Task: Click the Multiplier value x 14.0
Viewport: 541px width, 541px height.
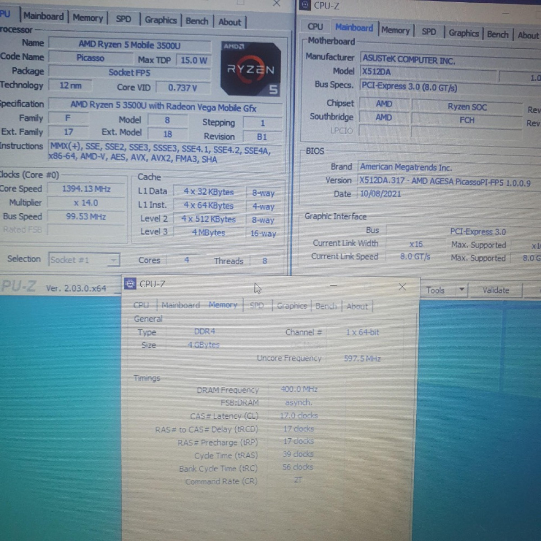Action: click(86, 203)
